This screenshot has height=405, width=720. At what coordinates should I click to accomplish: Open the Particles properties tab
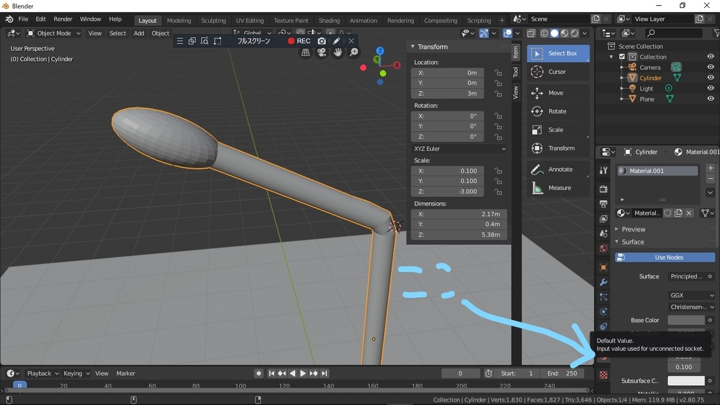[x=604, y=297]
